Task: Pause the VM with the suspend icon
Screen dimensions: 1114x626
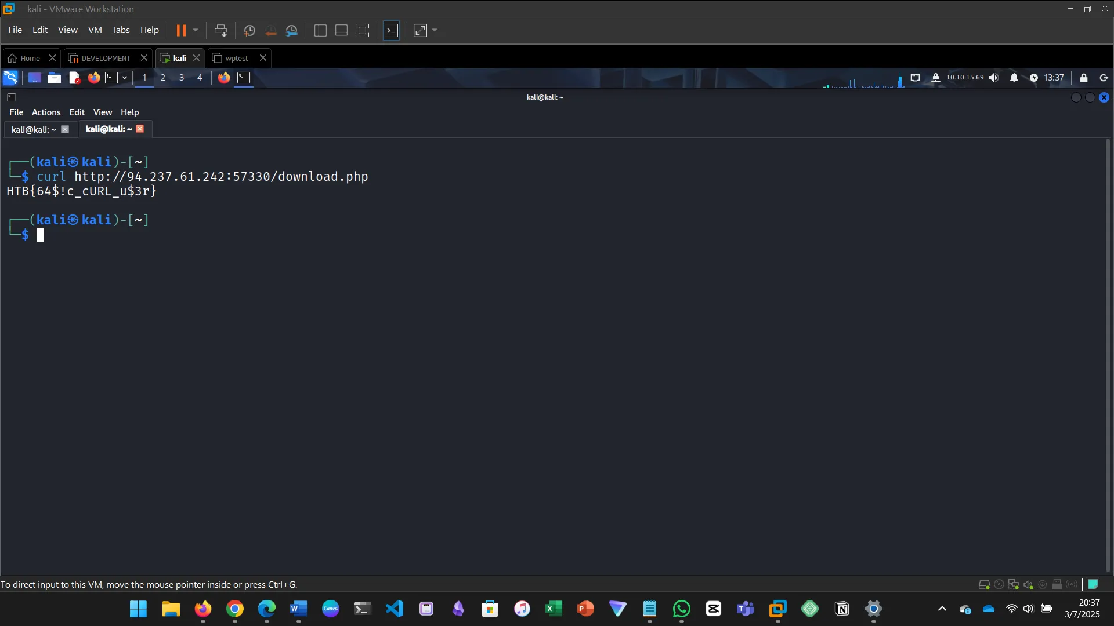Action: 181,30
